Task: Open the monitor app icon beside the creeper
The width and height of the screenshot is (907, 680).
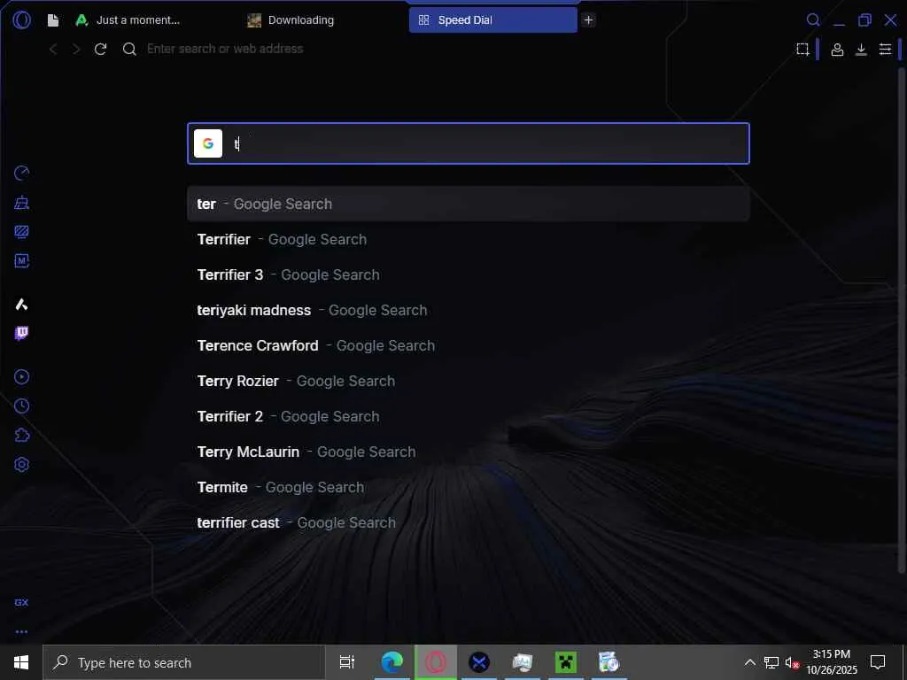Action: pos(523,662)
